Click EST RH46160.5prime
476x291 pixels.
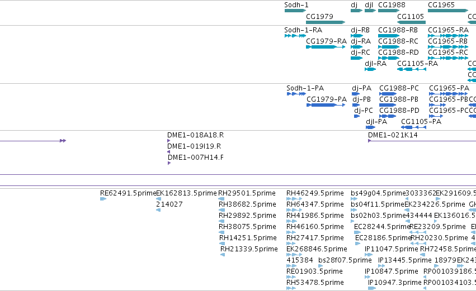pyautogui.click(x=291, y=232)
